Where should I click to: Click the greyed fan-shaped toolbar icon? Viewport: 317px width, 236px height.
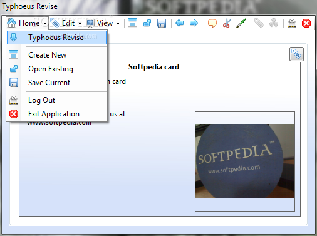pyautogui.click(x=274, y=23)
